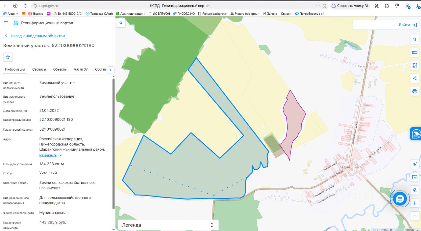Select the ruler measurement tool
The image size is (421, 231).
pos(415,52)
